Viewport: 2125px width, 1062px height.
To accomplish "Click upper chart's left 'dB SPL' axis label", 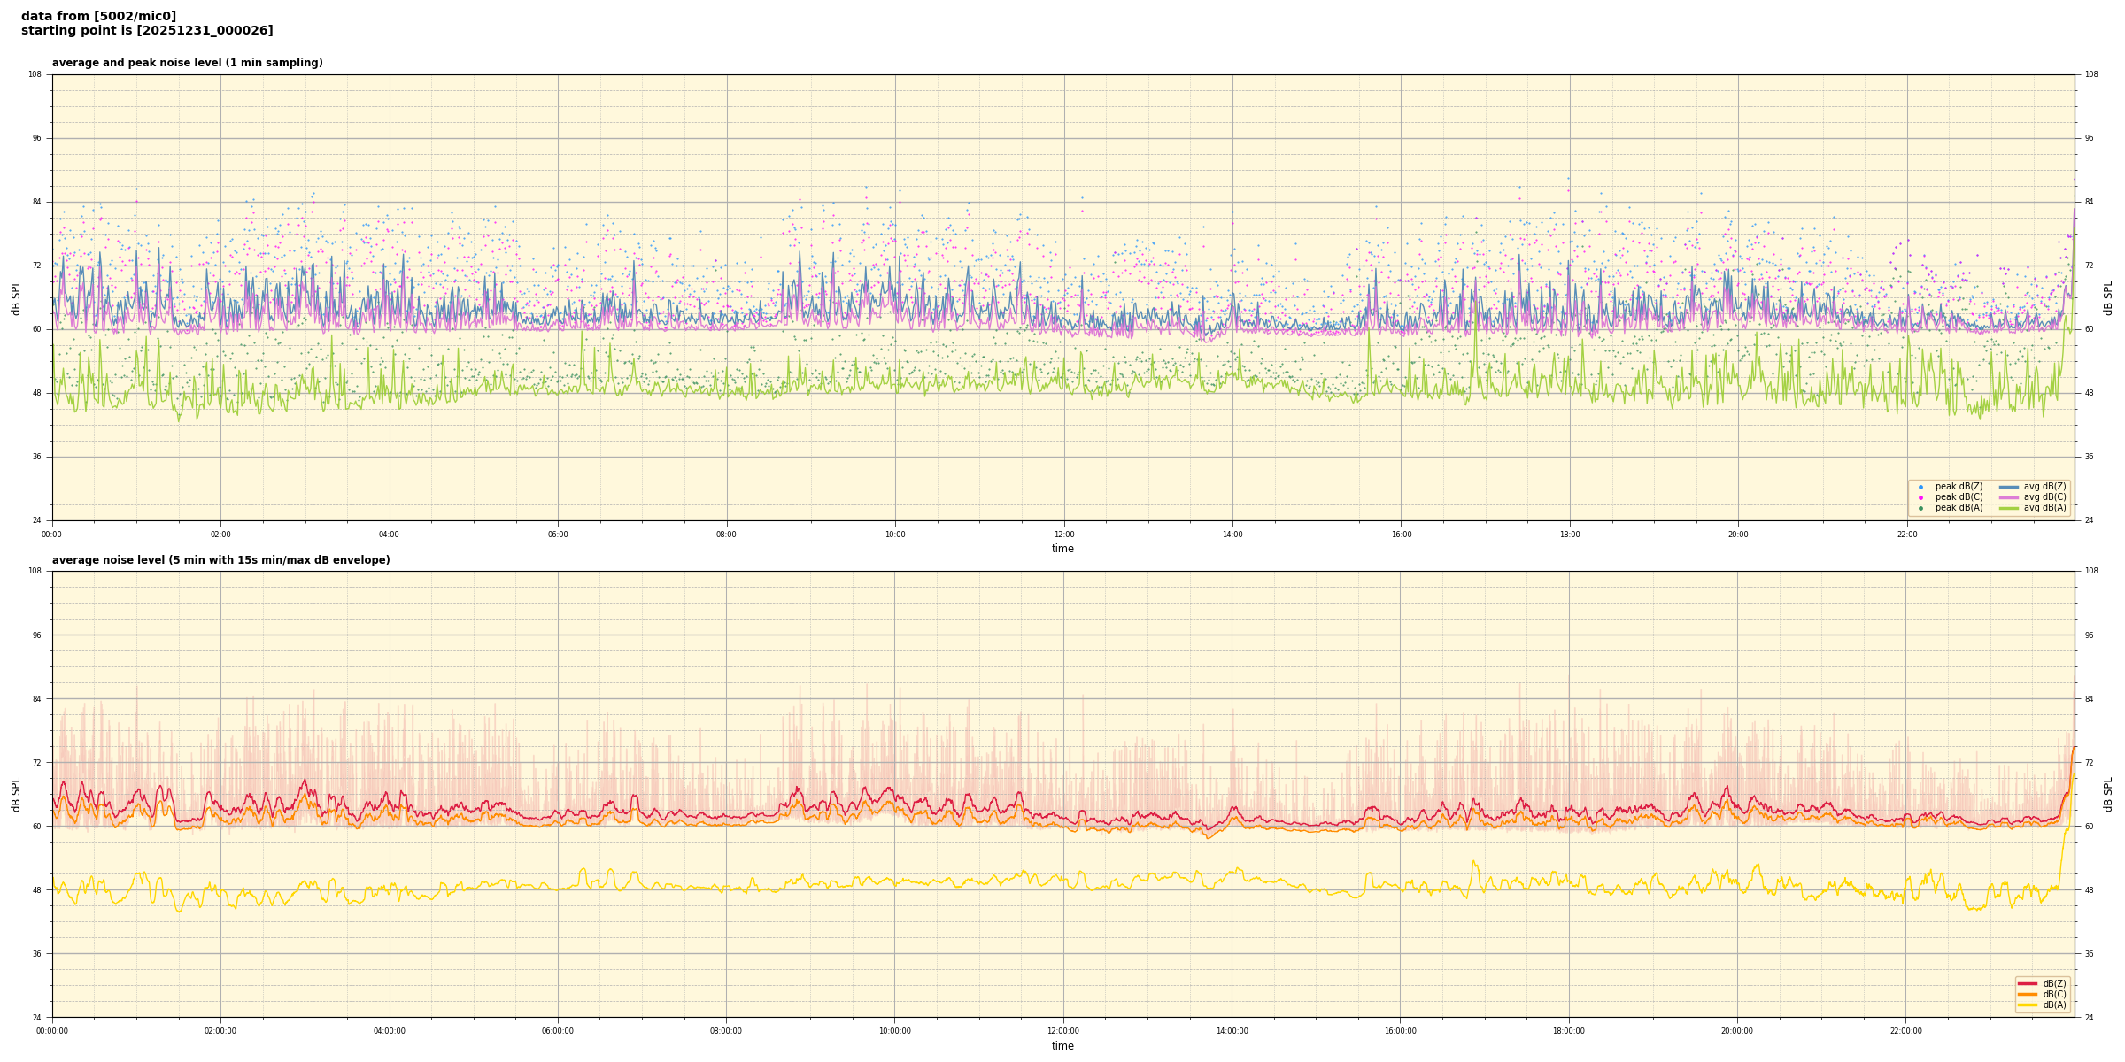I will tap(16, 297).
